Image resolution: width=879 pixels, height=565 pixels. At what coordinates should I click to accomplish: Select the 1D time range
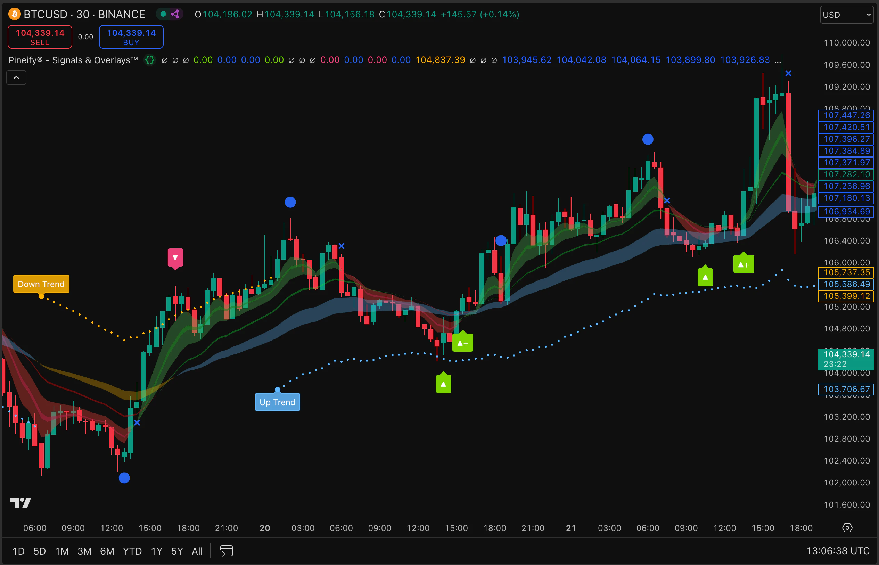click(x=18, y=551)
